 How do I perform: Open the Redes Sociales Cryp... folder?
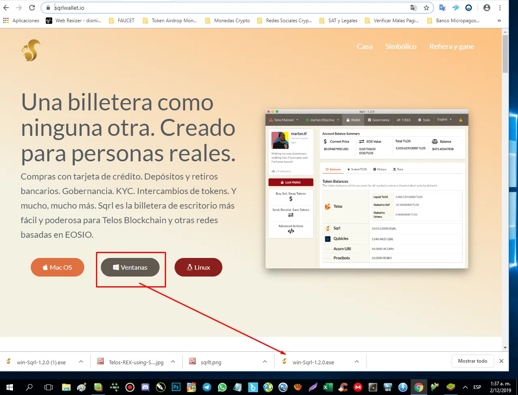285,21
